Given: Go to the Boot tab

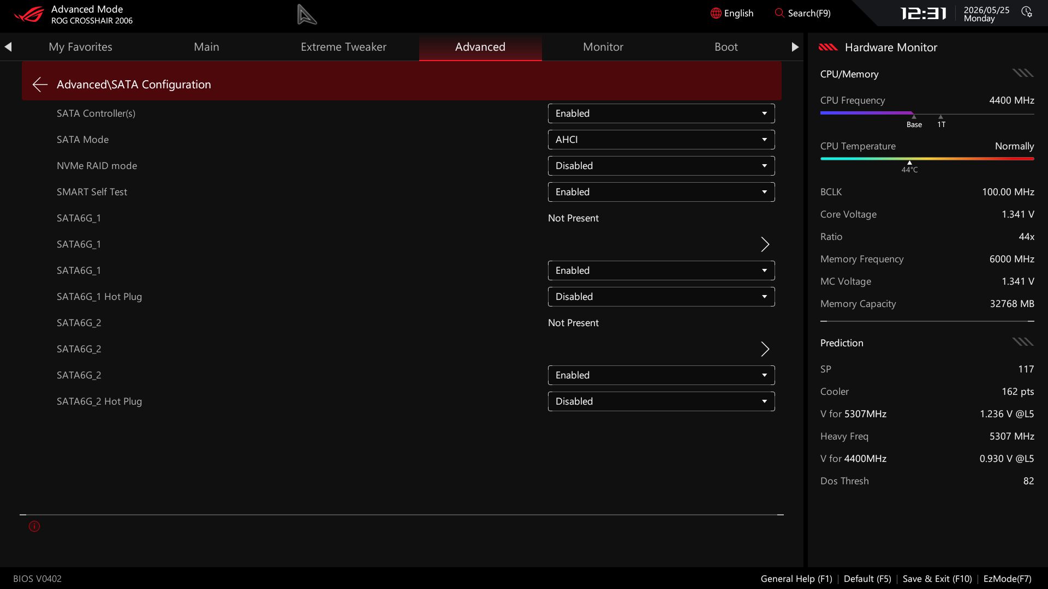Looking at the screenshot, I should click(x=726, y=47).
